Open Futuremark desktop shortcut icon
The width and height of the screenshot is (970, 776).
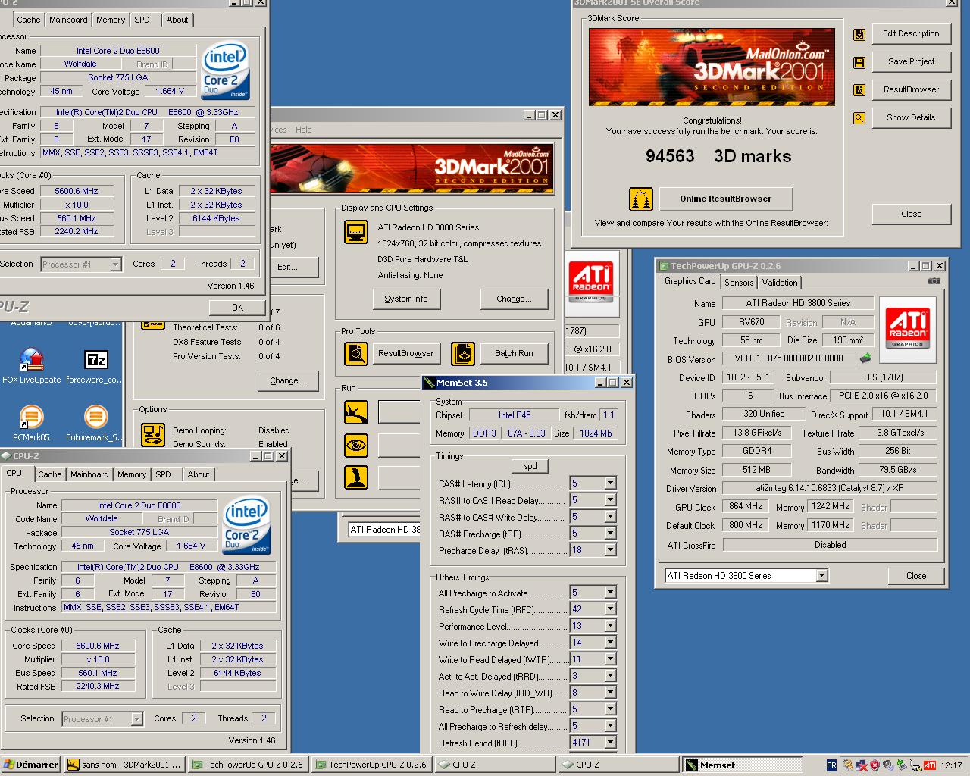[x=95, y=424]
